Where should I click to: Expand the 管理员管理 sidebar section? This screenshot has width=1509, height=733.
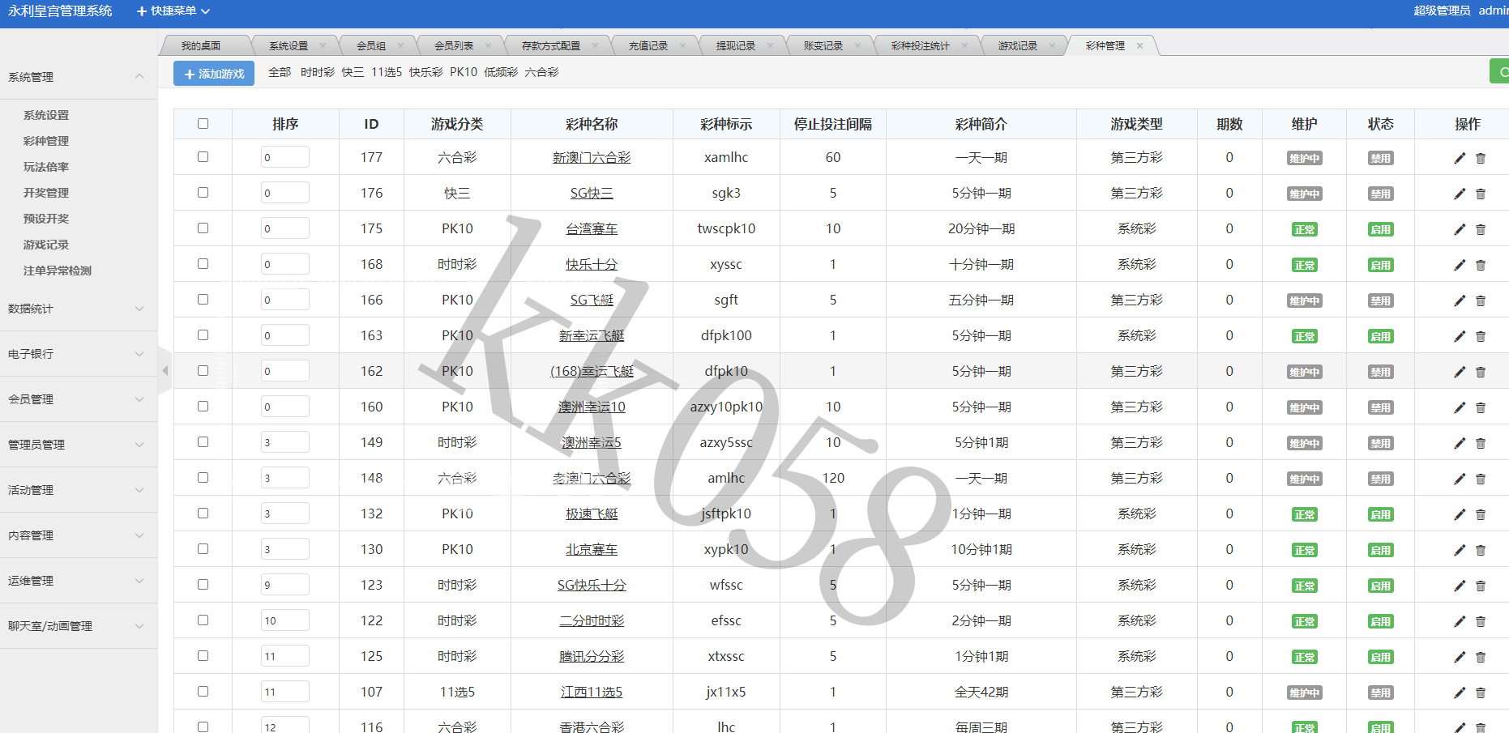pos(78,445)
